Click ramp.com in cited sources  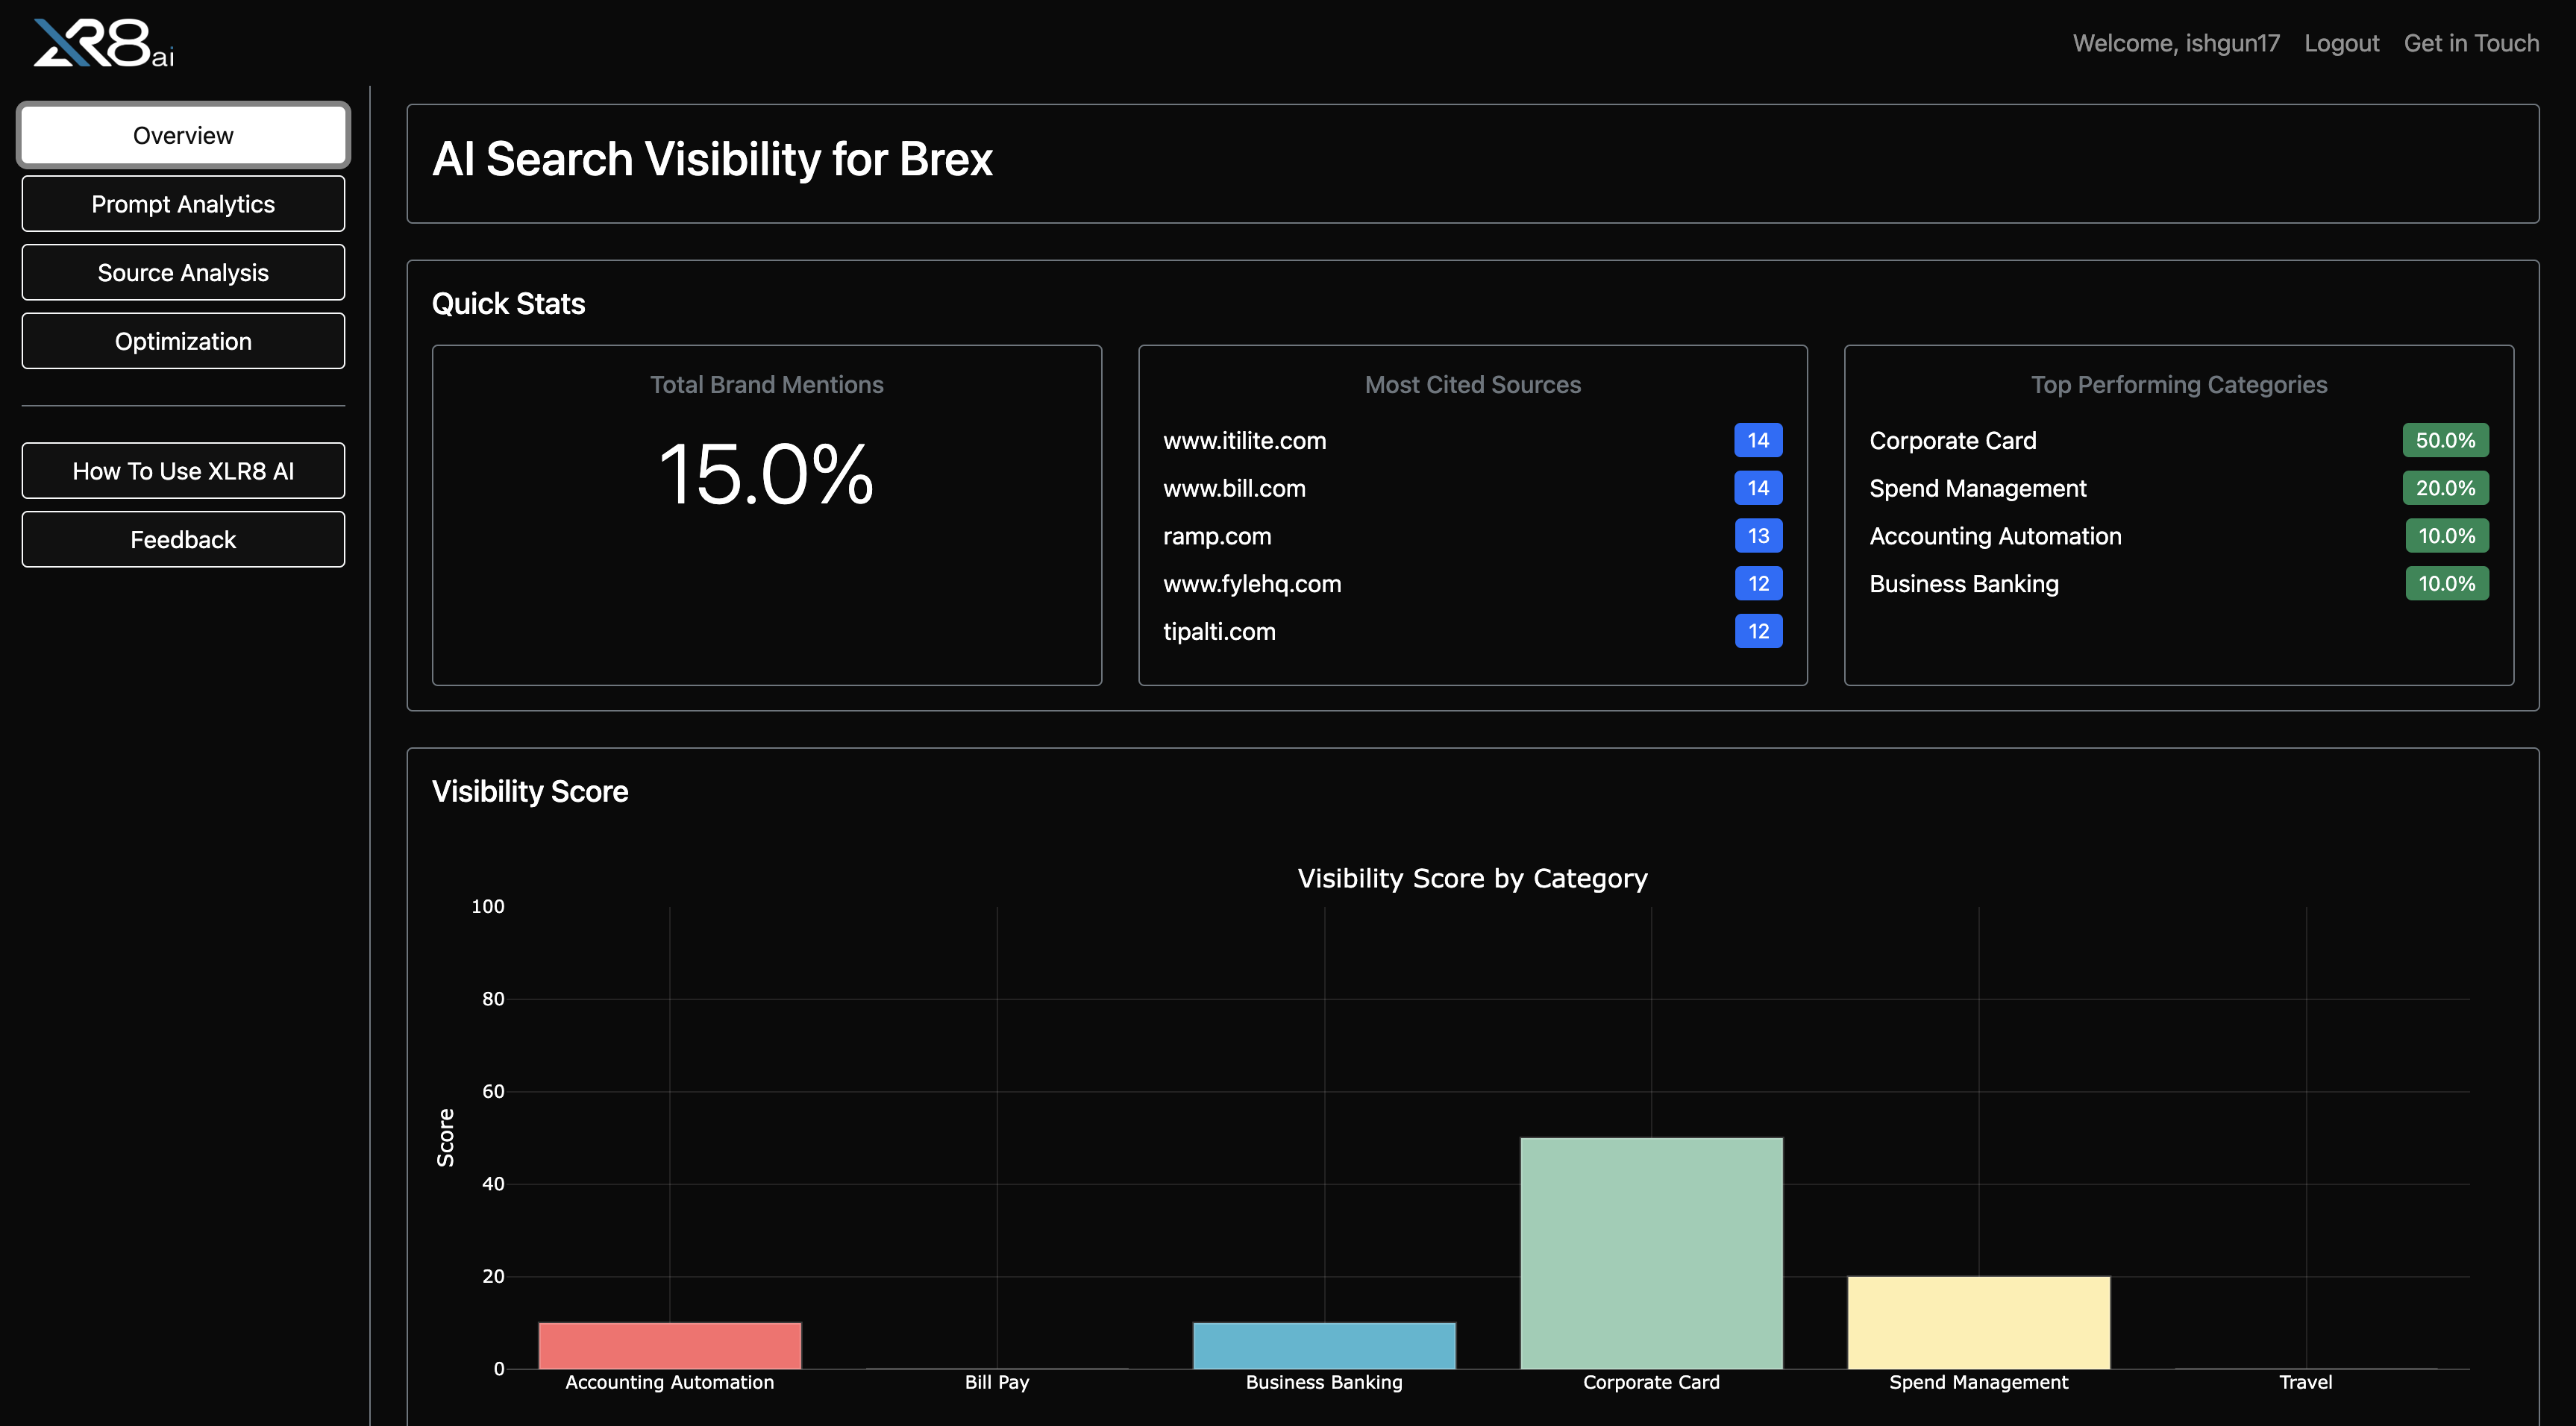pyautogui.click(x=1217, y=536)
